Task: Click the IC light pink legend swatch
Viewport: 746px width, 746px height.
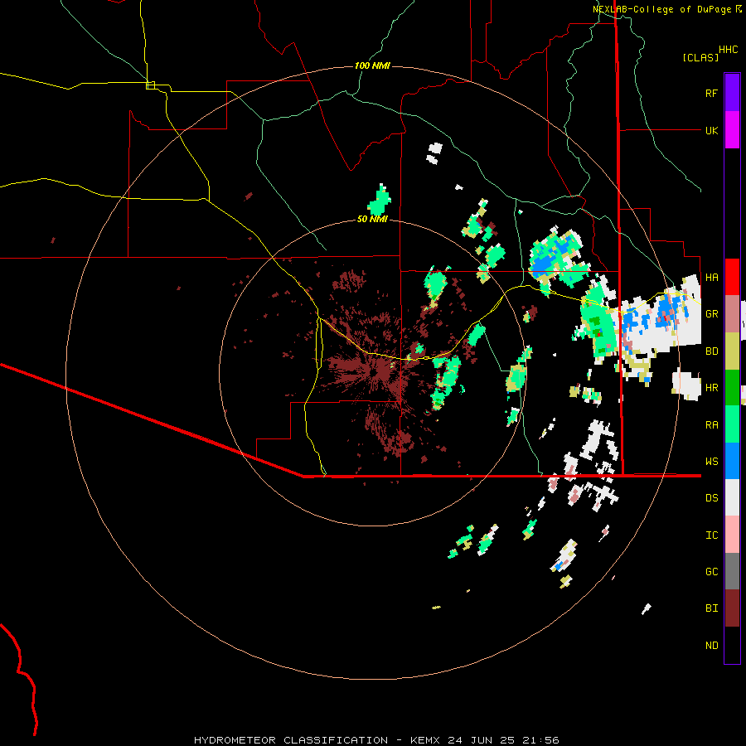Action: pos(732,535)
